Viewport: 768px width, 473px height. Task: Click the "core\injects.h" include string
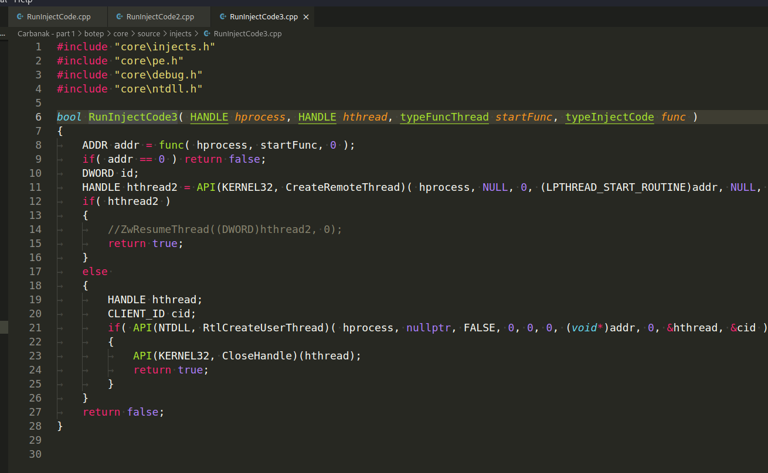point(165,47)
